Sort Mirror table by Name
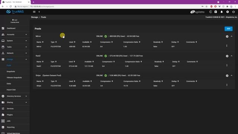 40,42
